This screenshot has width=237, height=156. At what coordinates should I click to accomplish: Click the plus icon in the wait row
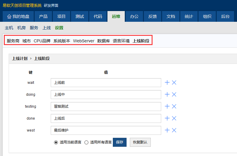[167, 82]
